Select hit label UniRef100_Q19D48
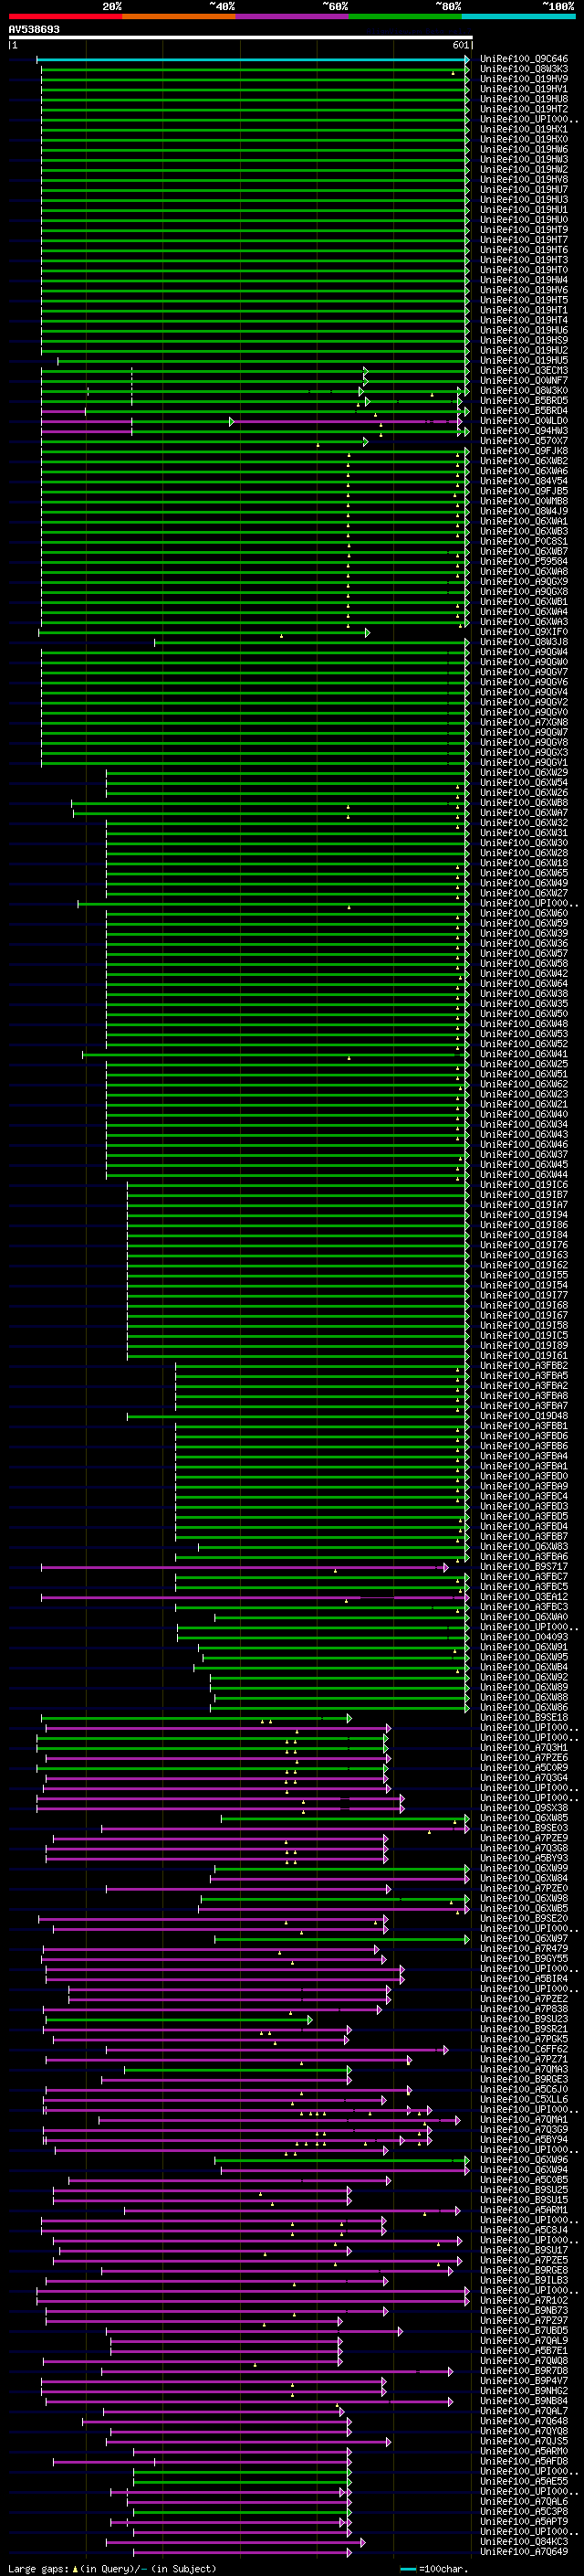Image resolution: width=584 pixels, height=2576 pixels. (x=524, y=1416)
